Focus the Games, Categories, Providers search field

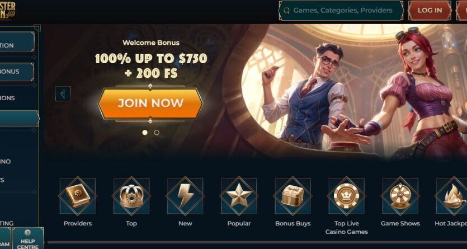(x=341, y=11)
